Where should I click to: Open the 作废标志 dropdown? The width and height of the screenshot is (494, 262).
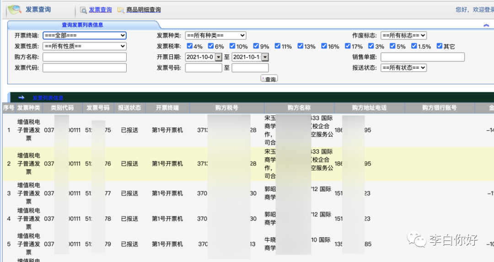tap(403, 36)
